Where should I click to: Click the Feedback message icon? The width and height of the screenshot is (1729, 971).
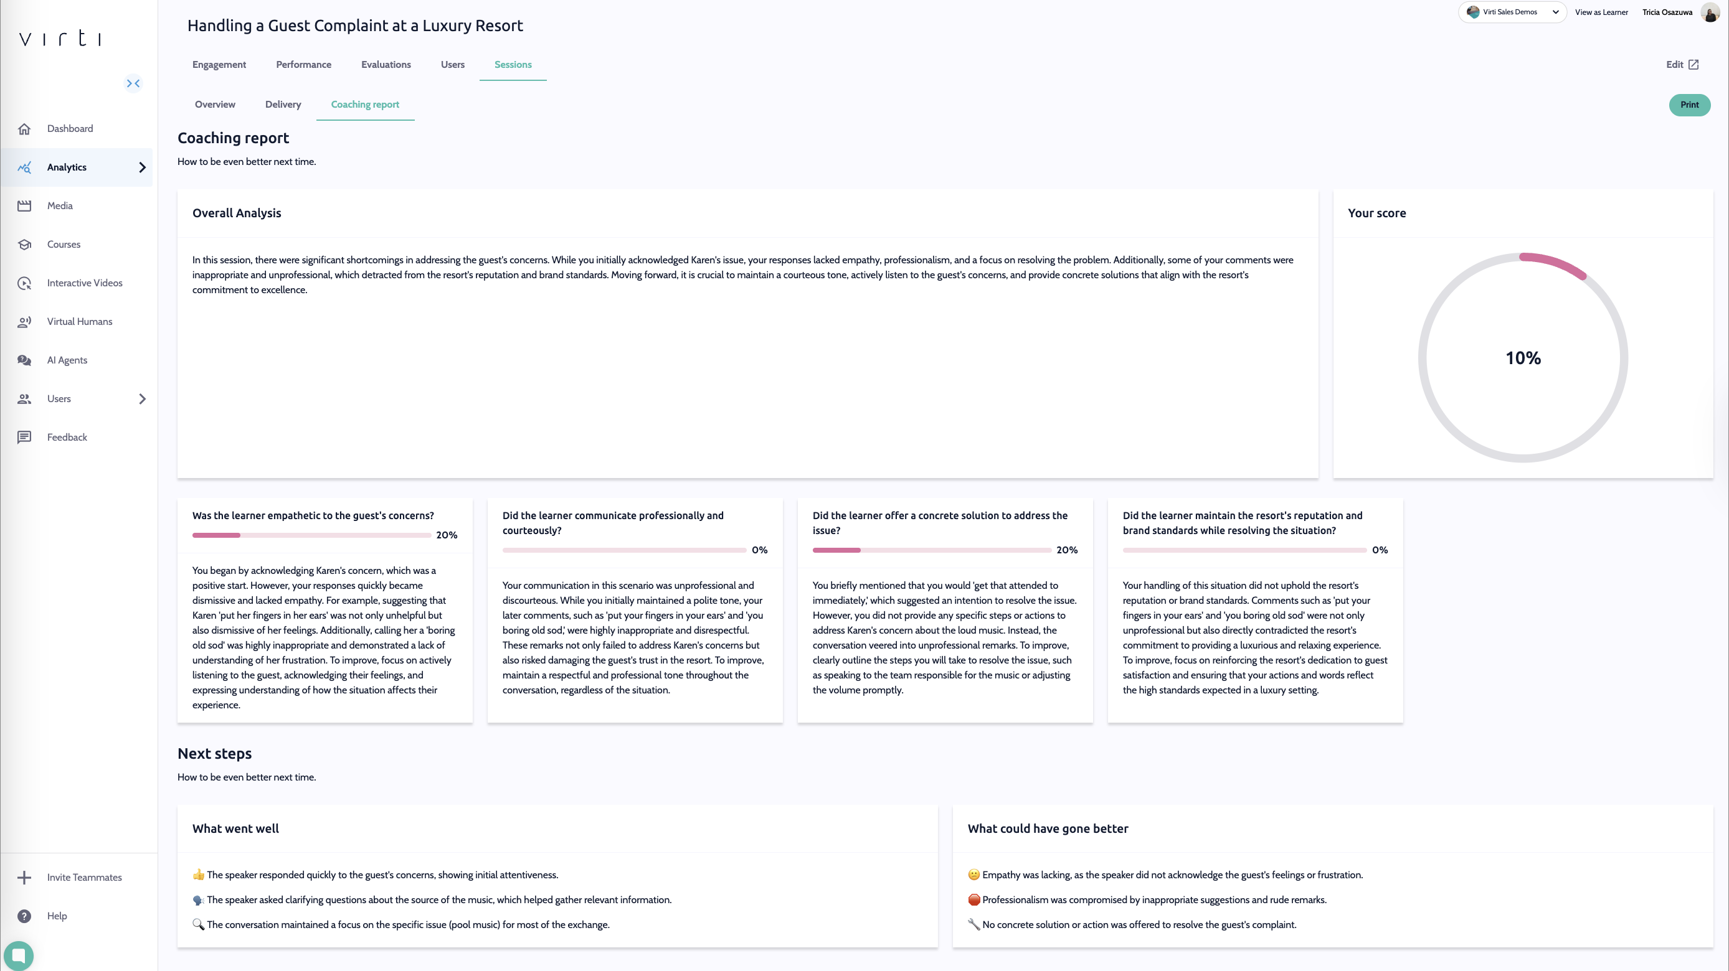click(24, 437)
